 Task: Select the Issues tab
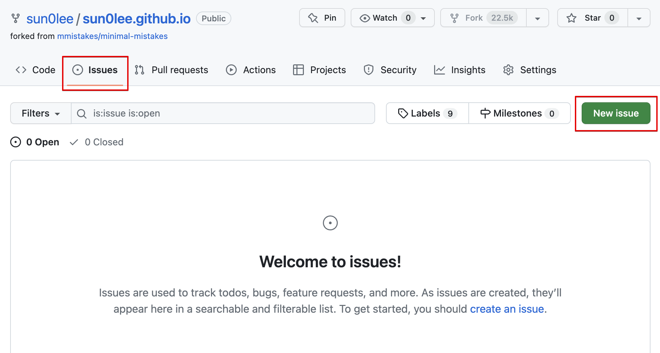[95, 70]
